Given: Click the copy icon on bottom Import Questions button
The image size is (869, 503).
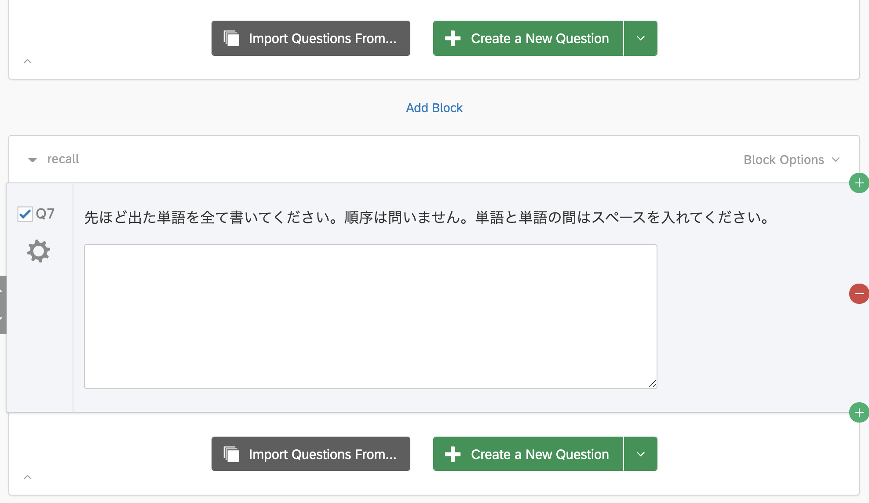Looking at the screenshot, I should click(231, 454).
